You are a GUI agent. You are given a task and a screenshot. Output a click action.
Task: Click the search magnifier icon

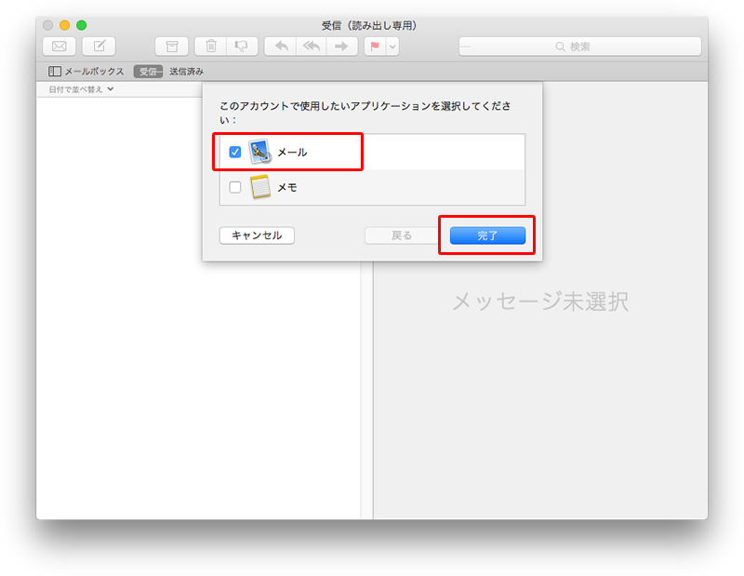tap(560, 47)
